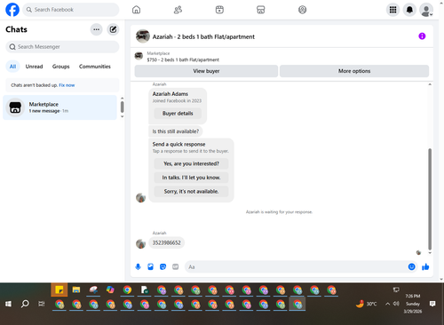Send 'Yes, are you interested?' quick response

pos(191,163)
